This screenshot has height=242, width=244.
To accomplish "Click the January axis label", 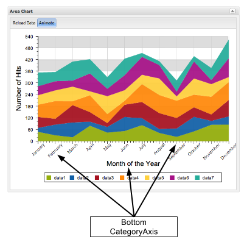I will pos(38,149).
